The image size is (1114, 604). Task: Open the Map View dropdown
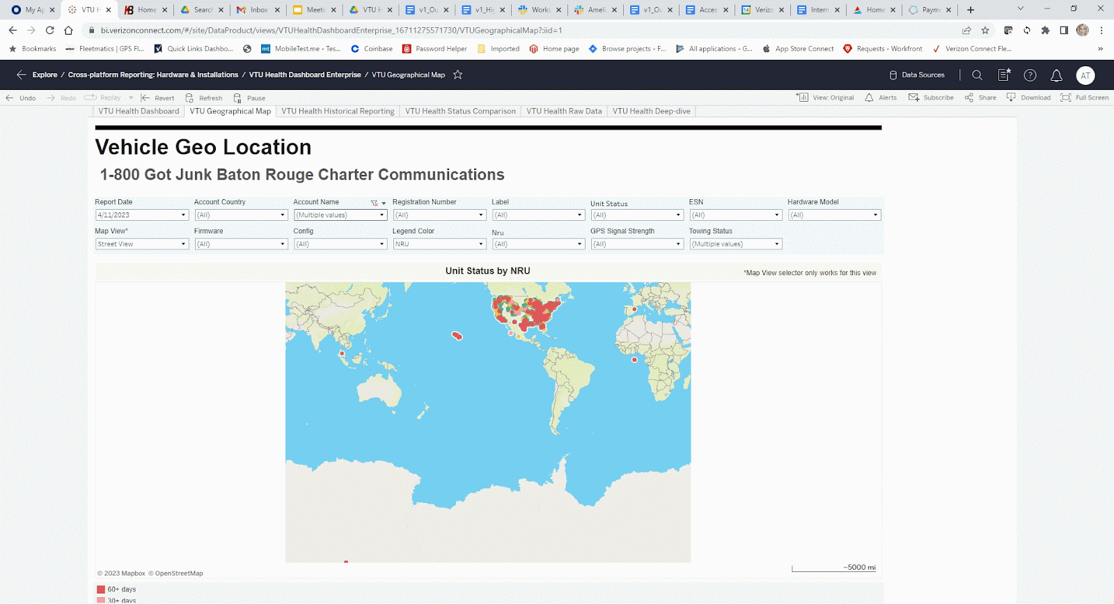point(183,245)
